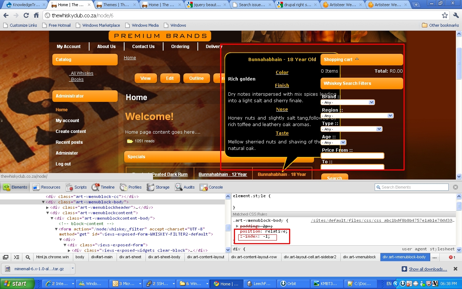Open the Resources panel
Image resolution: width=462 pixels, height=289 pixels.
coord(46,187)
